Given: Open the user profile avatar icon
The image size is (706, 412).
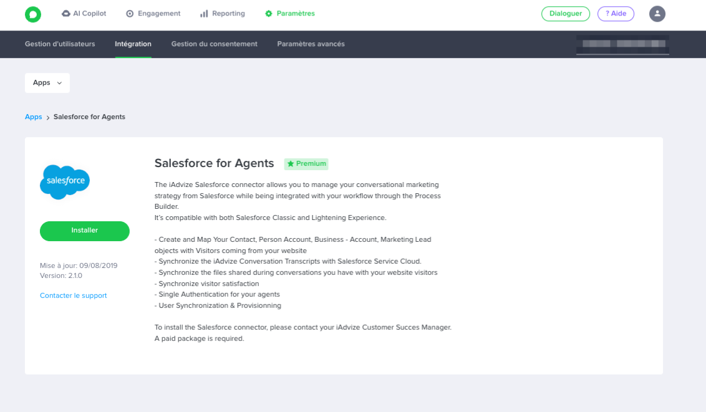Looking at the screenshot, I should point(657,14).
